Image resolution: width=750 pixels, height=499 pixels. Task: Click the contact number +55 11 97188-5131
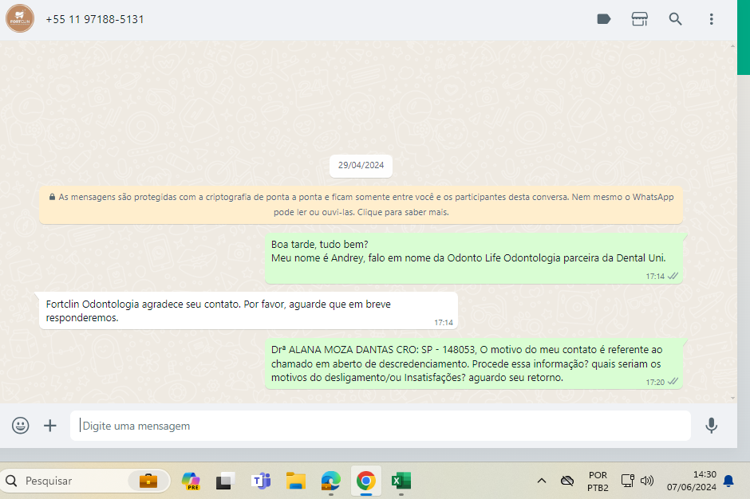click(95, 19)
